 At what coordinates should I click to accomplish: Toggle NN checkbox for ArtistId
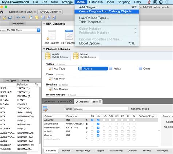tap(98, 132)
